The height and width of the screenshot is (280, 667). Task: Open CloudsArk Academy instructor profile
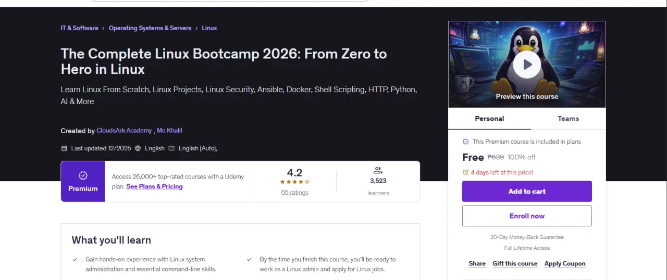coord(124,131)
